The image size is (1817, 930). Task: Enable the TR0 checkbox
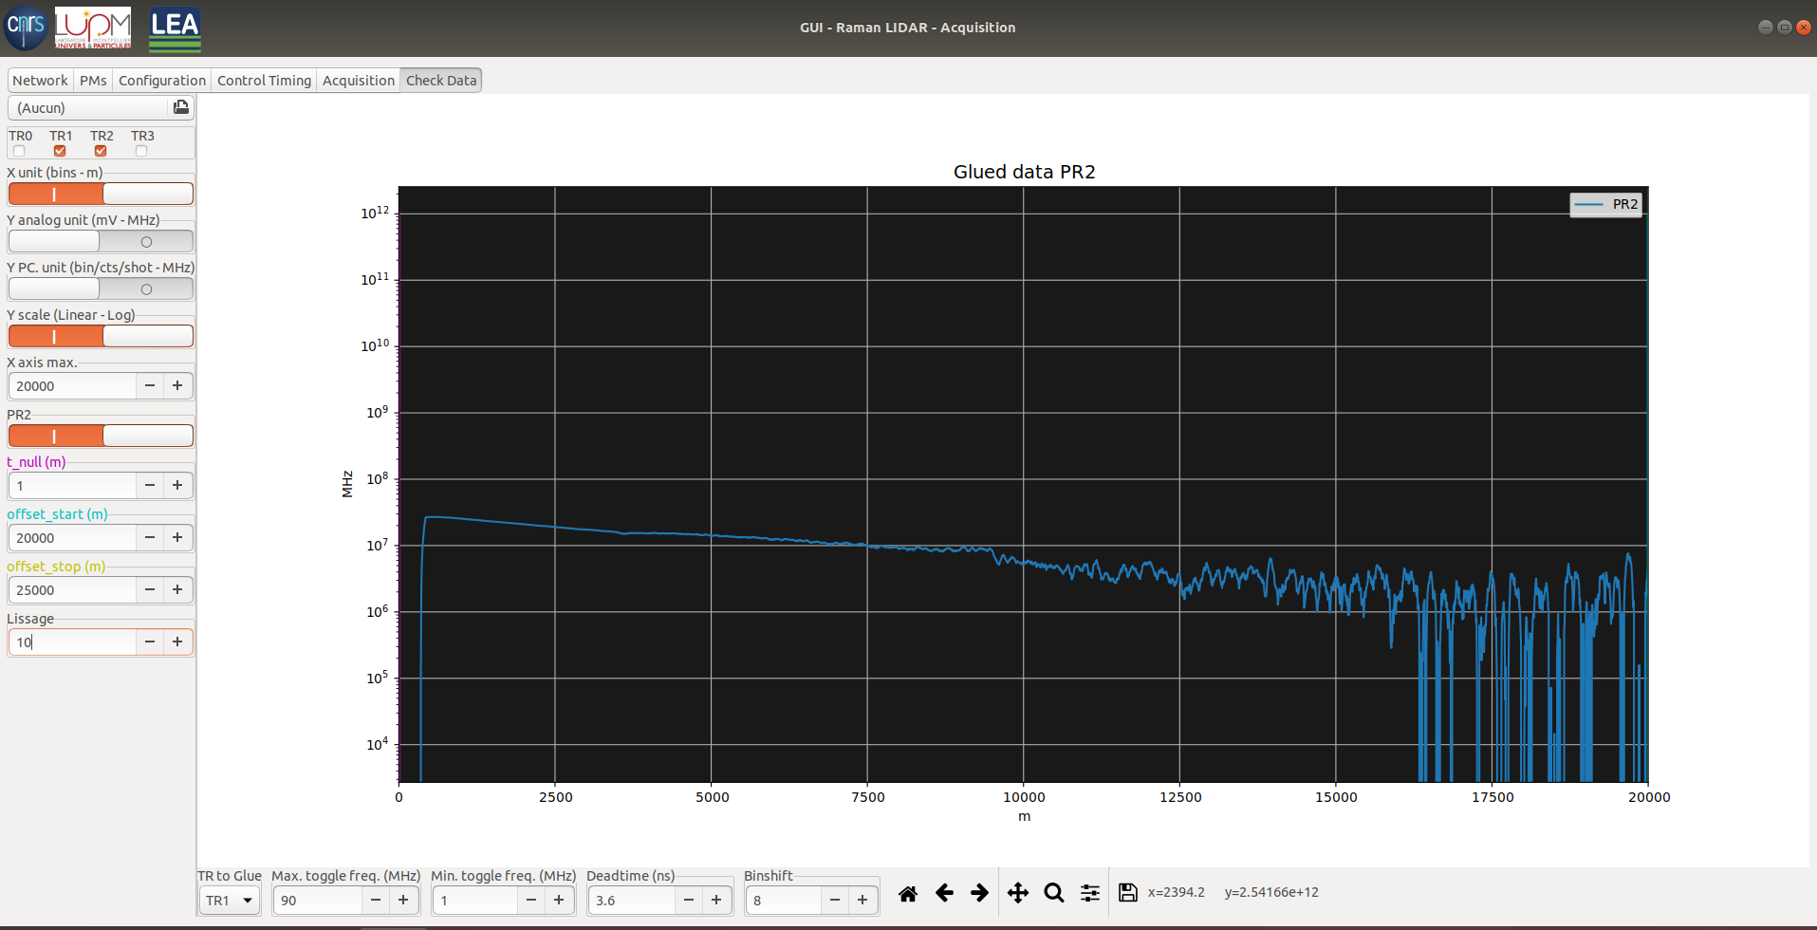pyautogui.click(x=19, y=151)
